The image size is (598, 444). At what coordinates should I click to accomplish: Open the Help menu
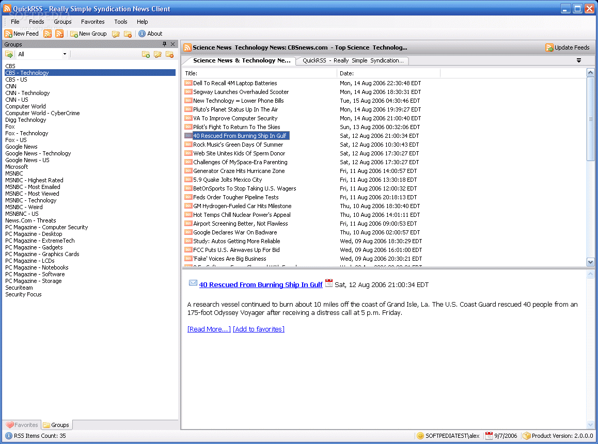142,22
